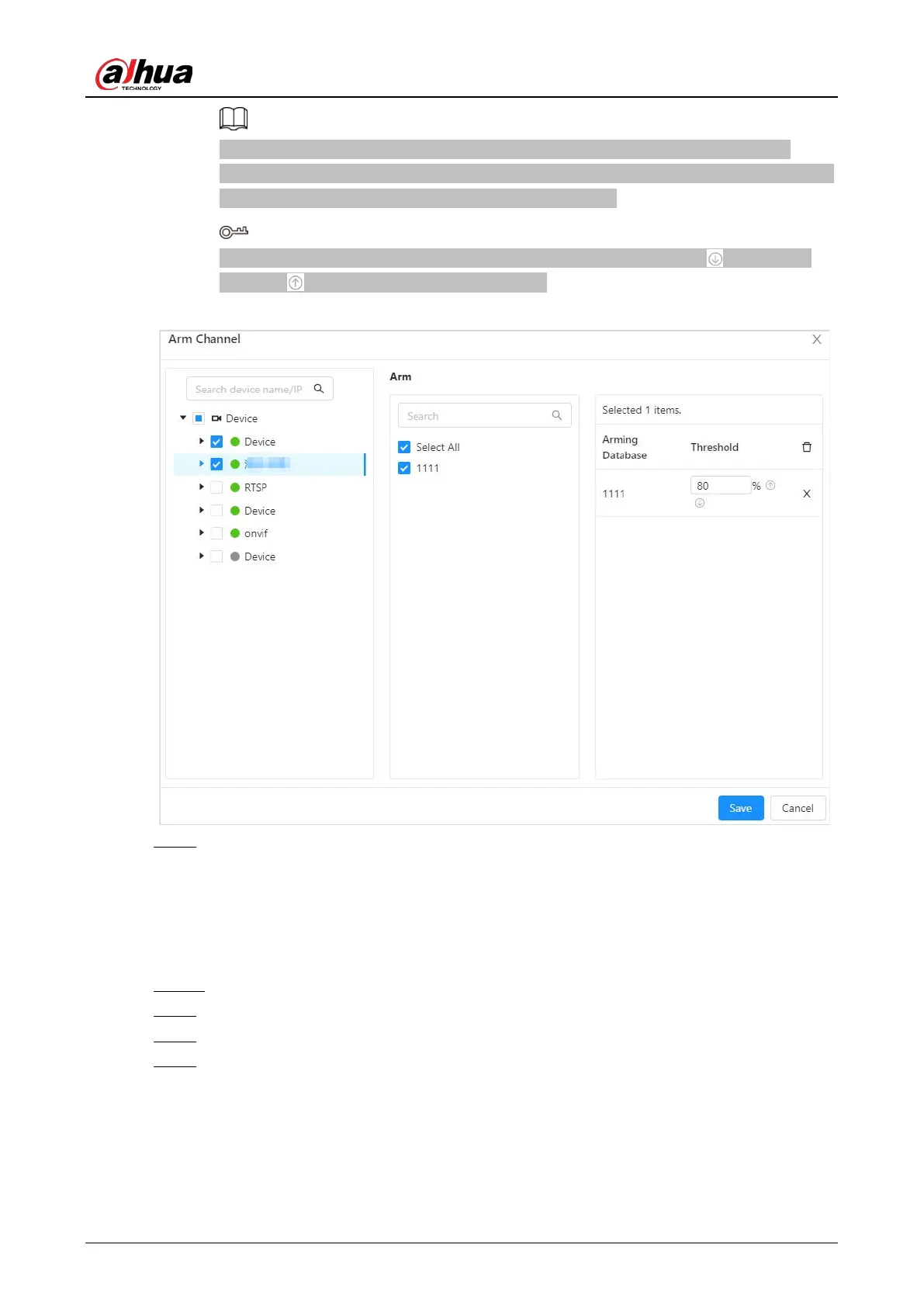The width and height of the screenshot is (924, 1307).
Task: Click the camera icon beside root Device
Action: click(x=216, y=418)
